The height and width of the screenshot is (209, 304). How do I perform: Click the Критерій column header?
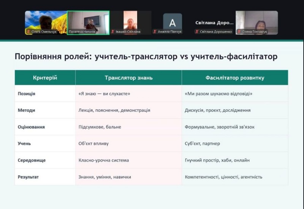[45, 78]
